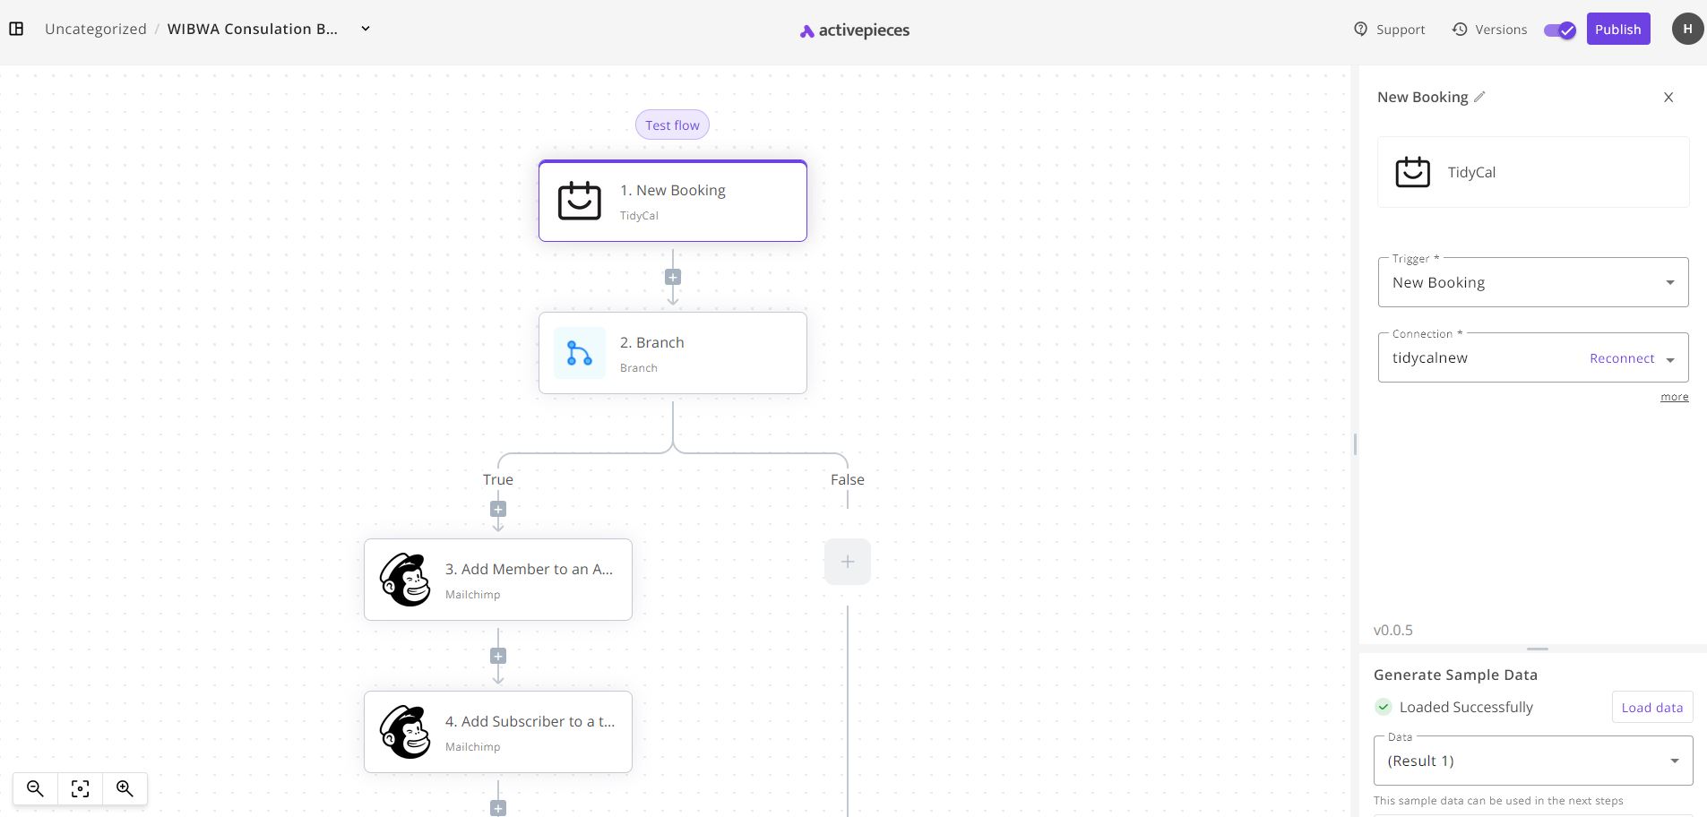The height and width of the screenshot is (817, 1707).
Task: Select the 1. New Booking trigger step
Action: pyautogui.click(x=673, y=201)
